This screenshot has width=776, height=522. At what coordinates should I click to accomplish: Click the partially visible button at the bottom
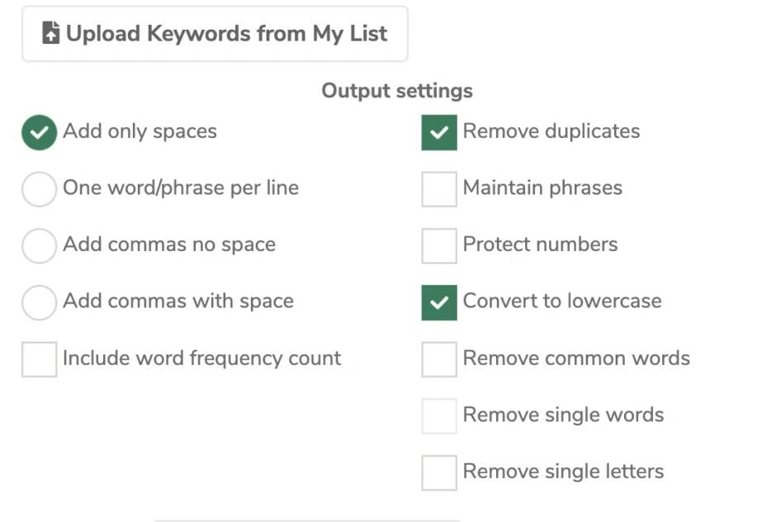click(x=305, y=519)
